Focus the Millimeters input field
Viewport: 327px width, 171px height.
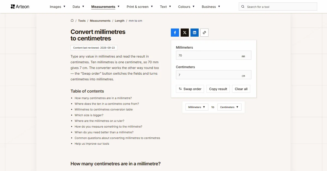tap(214, 55)
